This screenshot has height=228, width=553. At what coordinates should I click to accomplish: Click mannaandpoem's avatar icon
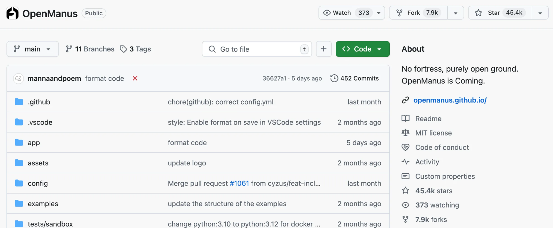tap(19, 79)
